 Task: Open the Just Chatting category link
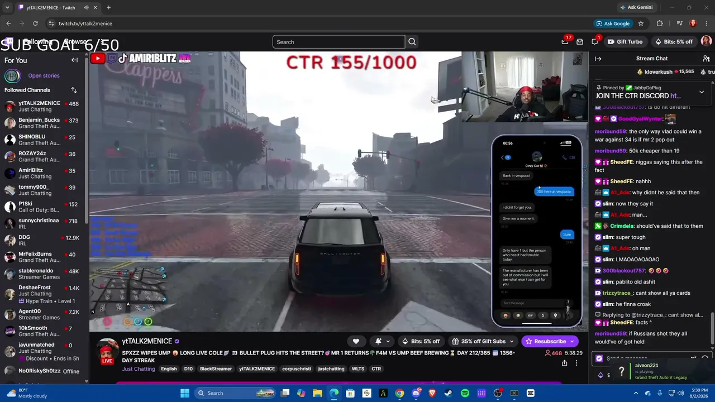coord(139,369)
